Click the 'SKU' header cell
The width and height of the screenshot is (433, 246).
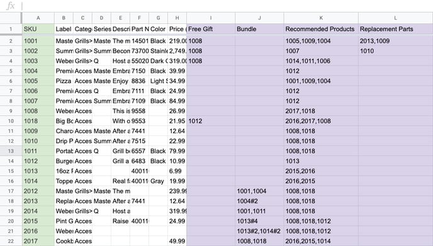(x=38, y=29)
